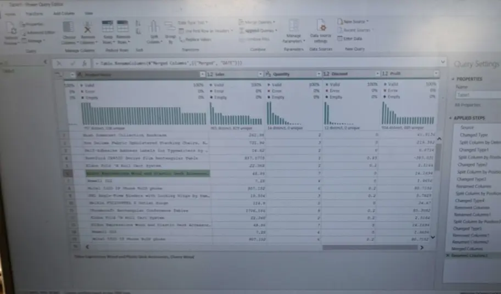
Task: Open the Home ribbon tab
Action: point(10,14)
